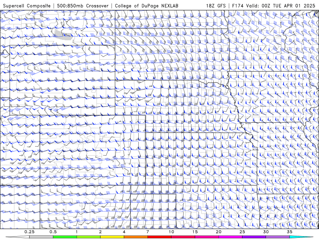
Task: Click the '35' legend value
Action: pyautogui.click(x=289, y=232)
